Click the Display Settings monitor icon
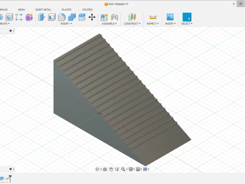 point(131,169)
